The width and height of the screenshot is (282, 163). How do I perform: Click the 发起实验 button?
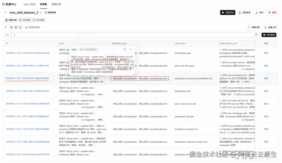[245, 13]
